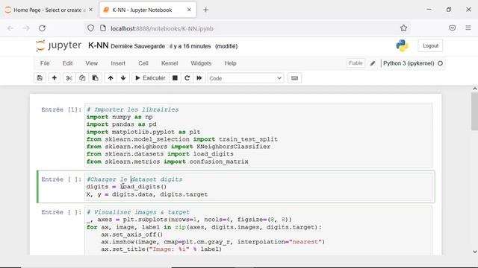This screenshot has width=478, height=268.
Task: Click the page info icon in address bar
Action: 103,28
